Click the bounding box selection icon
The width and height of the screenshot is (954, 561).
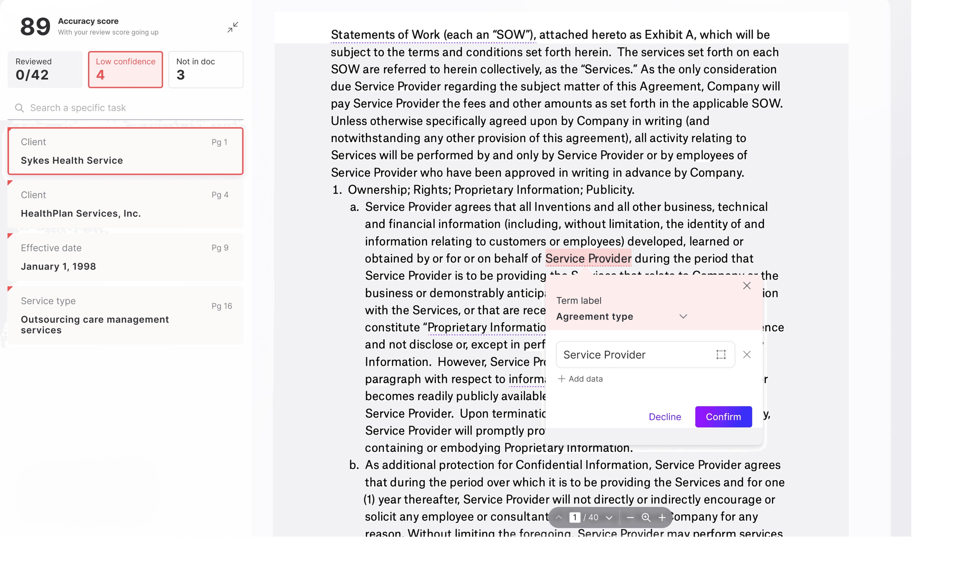click(x=721, y=355)
